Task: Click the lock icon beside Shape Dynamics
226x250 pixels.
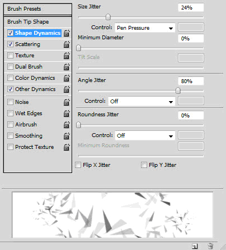Action: click(x=67, y=33)
